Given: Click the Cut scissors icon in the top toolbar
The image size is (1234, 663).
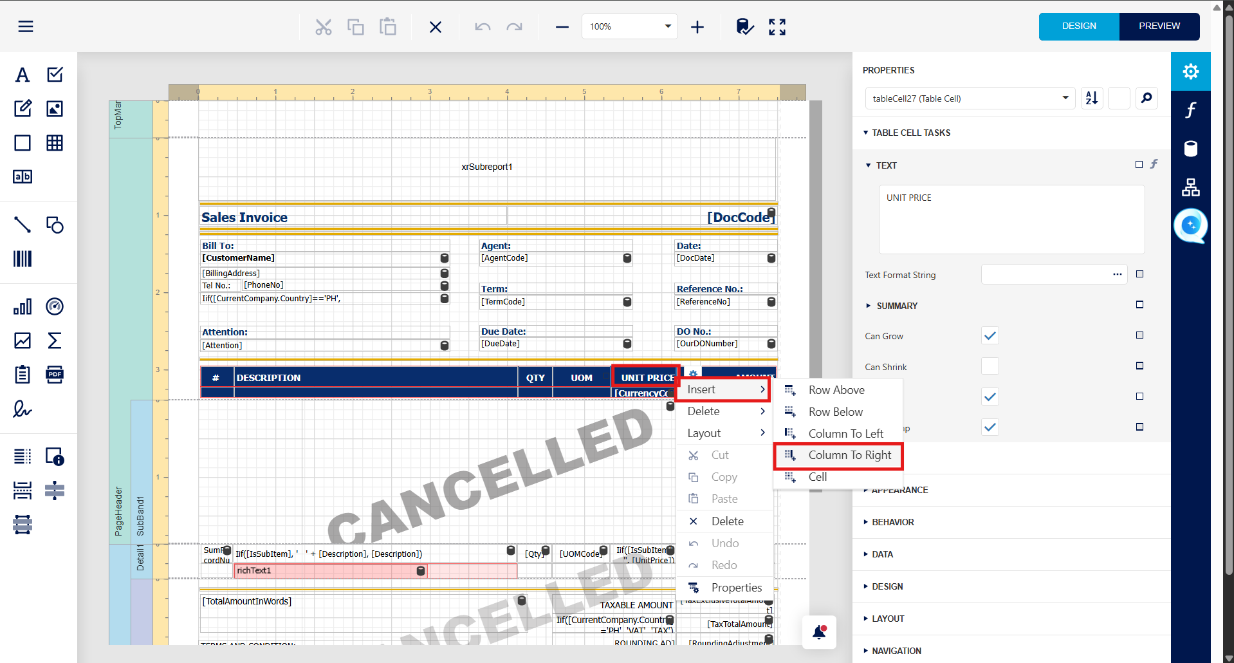Looking at the screenshot, I should (x=324, y=26).
